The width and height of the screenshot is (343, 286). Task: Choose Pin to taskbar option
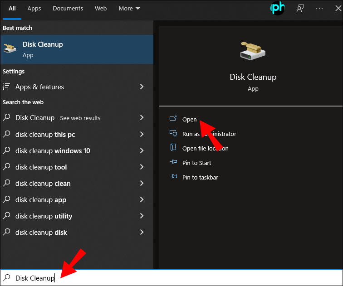200,177
